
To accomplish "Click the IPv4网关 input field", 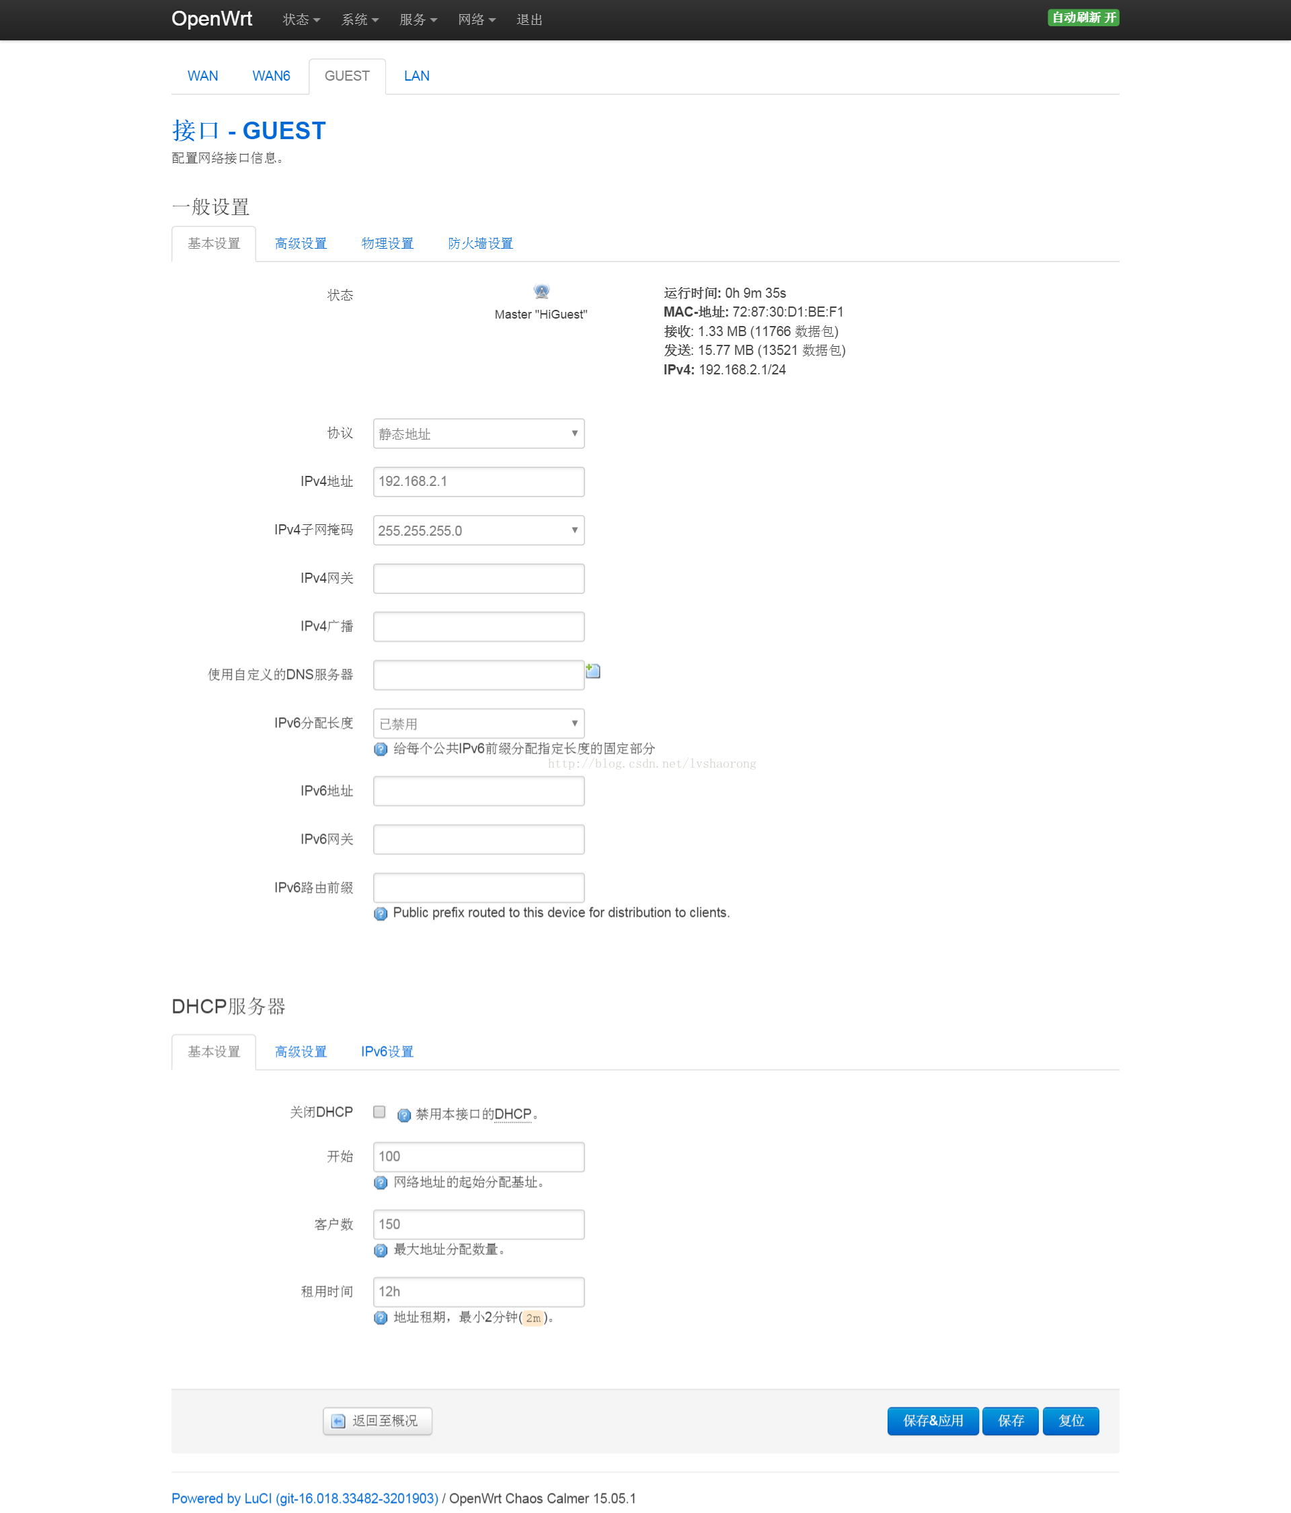I will point(479,578).
